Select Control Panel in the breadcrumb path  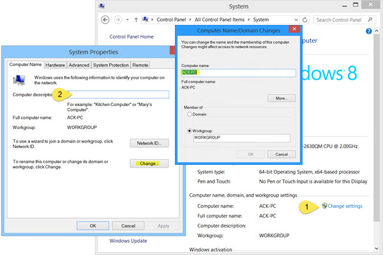[171, 20]
